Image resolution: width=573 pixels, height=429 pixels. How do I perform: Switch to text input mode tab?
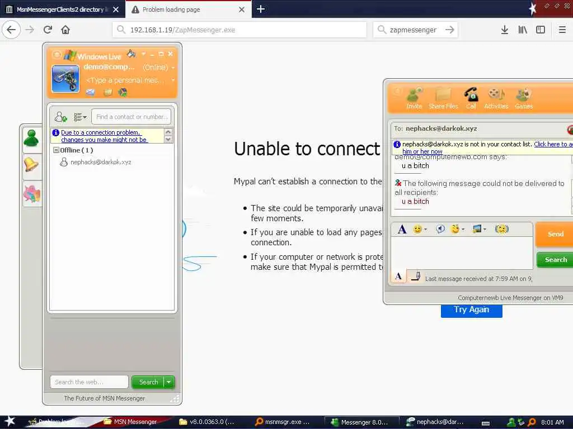(x=398, y=277)
